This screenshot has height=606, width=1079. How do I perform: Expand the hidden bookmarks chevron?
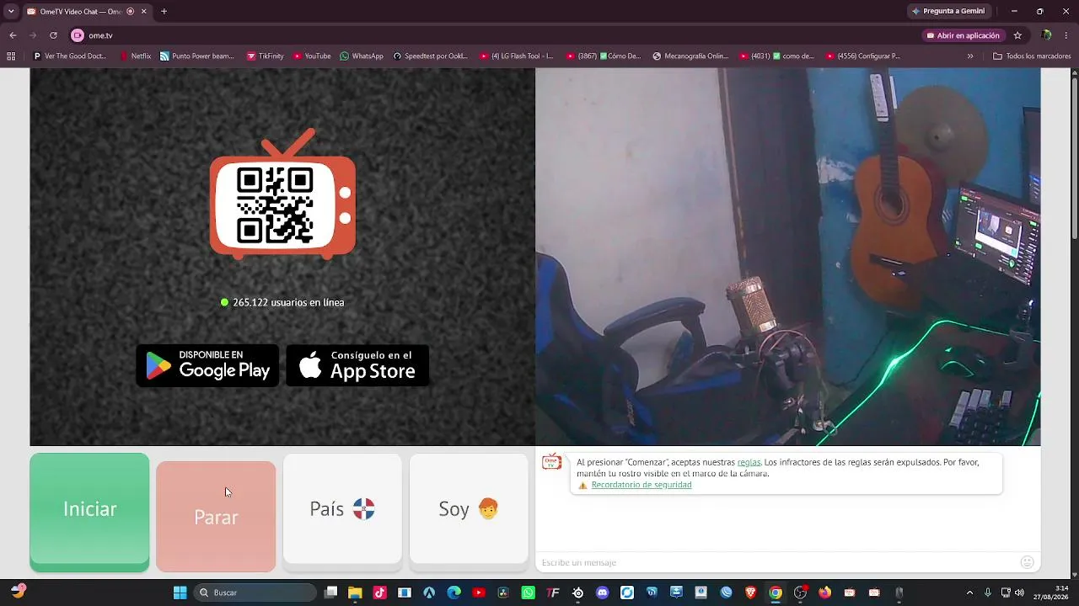click(x=970, y=56)
